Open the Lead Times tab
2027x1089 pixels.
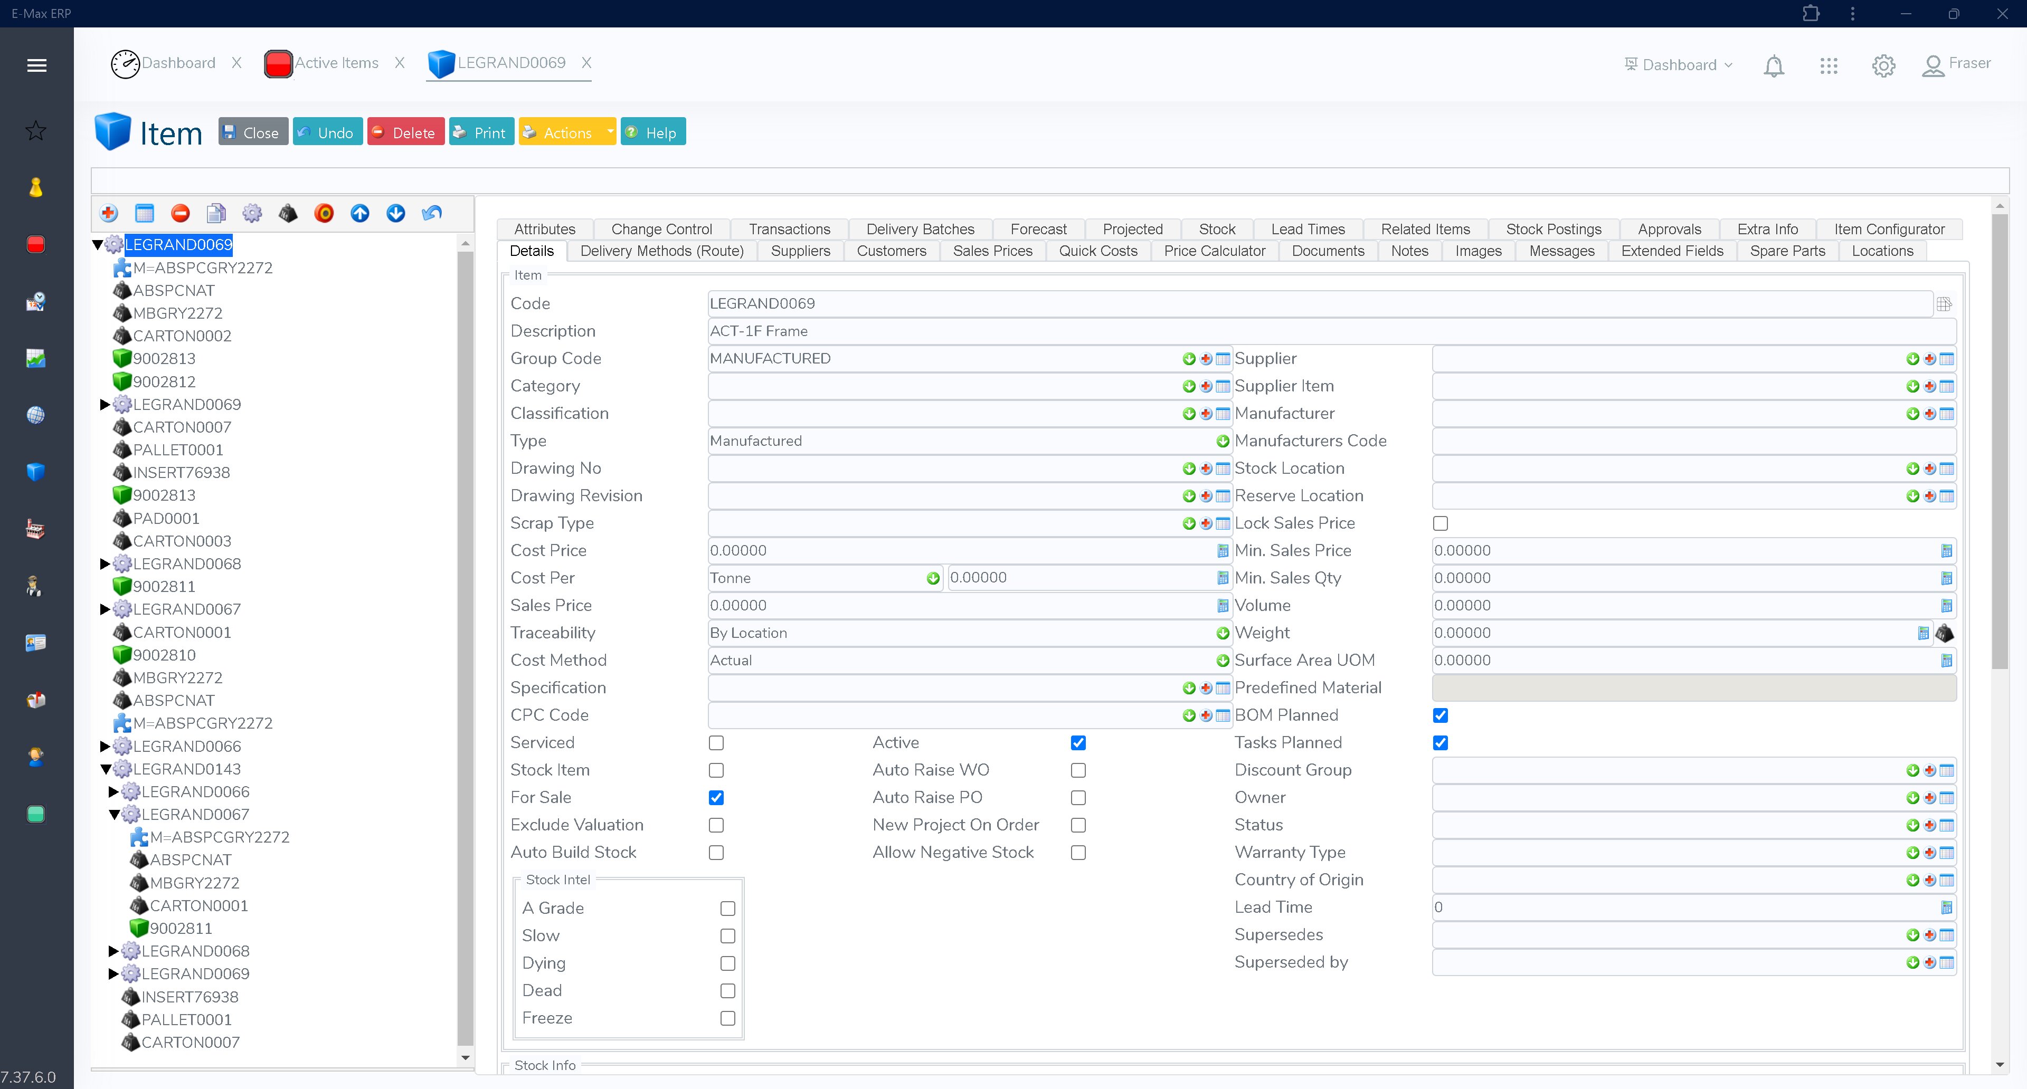pos(1307,229)
